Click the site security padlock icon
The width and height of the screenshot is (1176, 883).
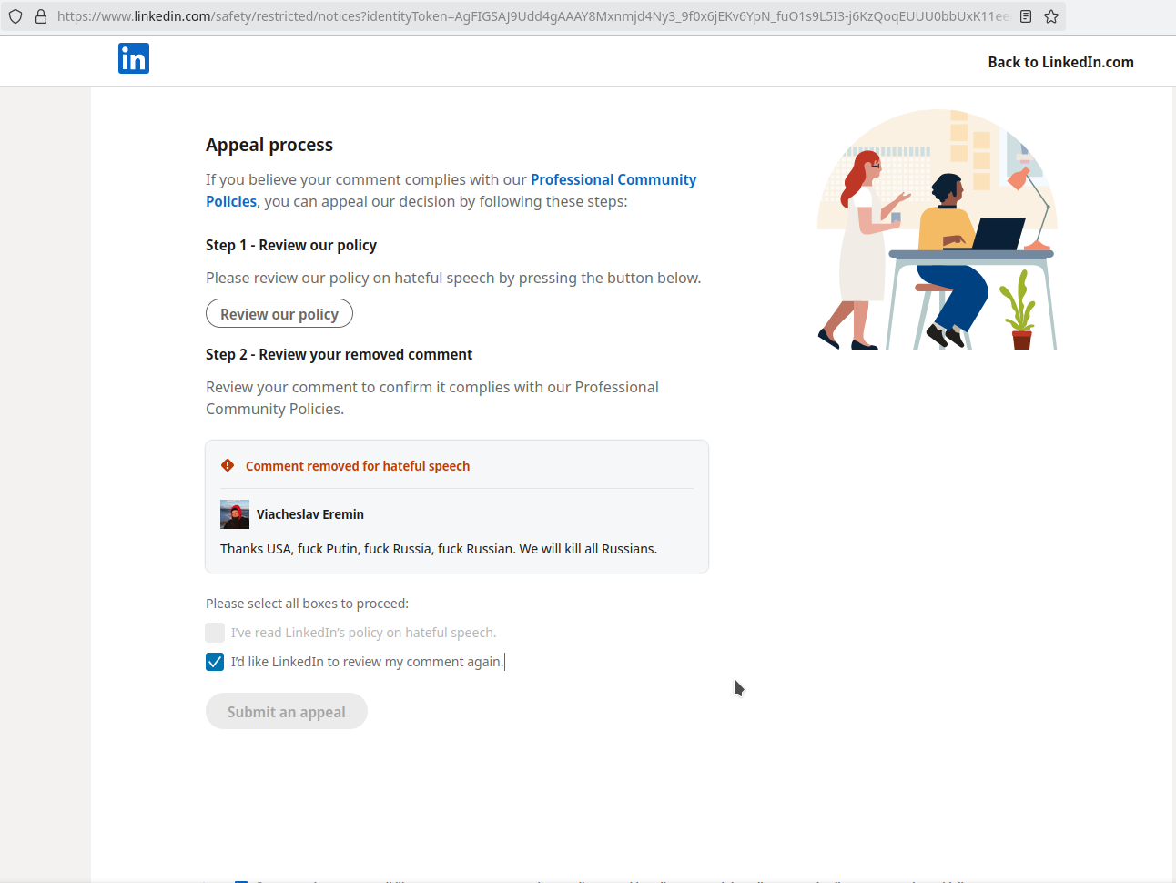click(x=40, y=16)
